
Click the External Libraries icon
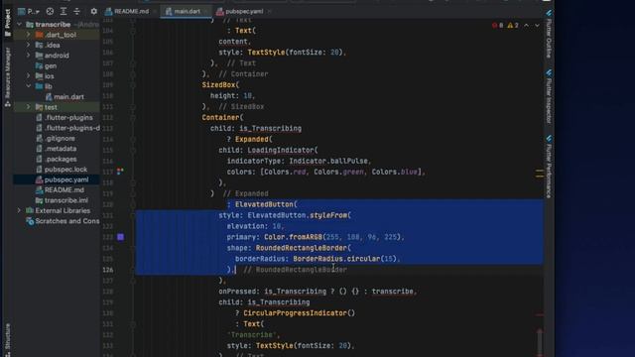coord(30,210)
